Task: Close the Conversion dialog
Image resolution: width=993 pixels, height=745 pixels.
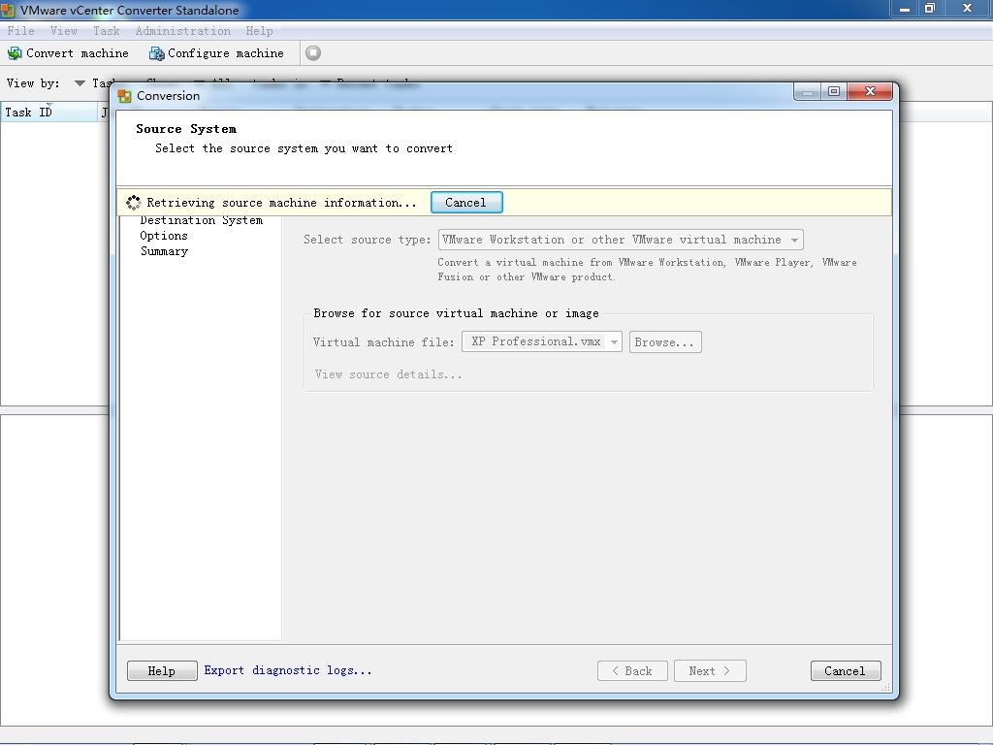Action: (870, 92)
